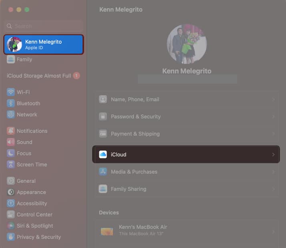
Task: Click the Accessibility icon in sidebar
Action: click(x=11, y=203)
